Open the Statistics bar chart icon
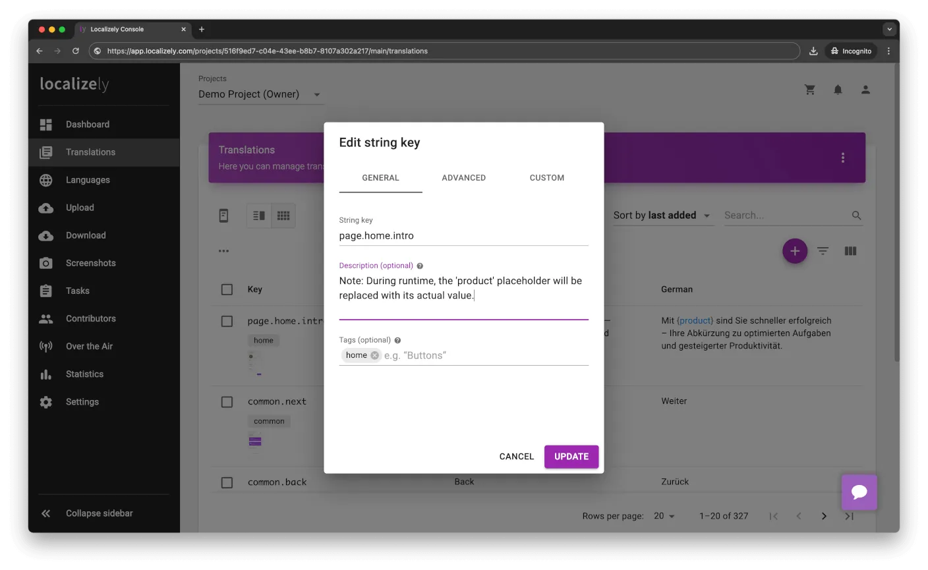 click(45, 374)
